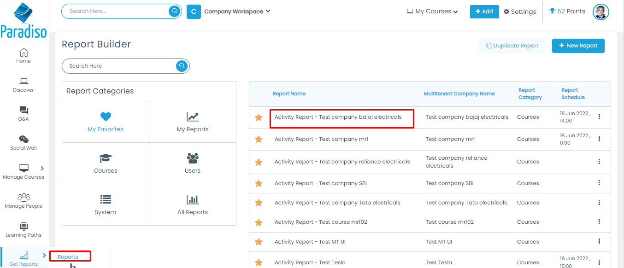Open options menu for Test company bajaj electricals report
Viewport: 624px width, 268px height.
tap(599, 117)
